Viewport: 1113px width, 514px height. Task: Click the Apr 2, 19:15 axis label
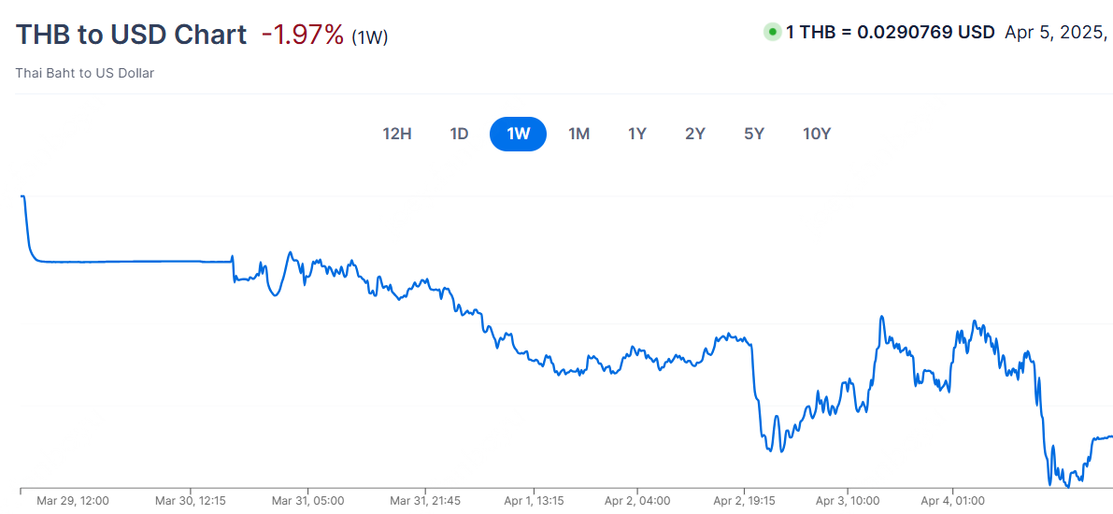(745, 501)
